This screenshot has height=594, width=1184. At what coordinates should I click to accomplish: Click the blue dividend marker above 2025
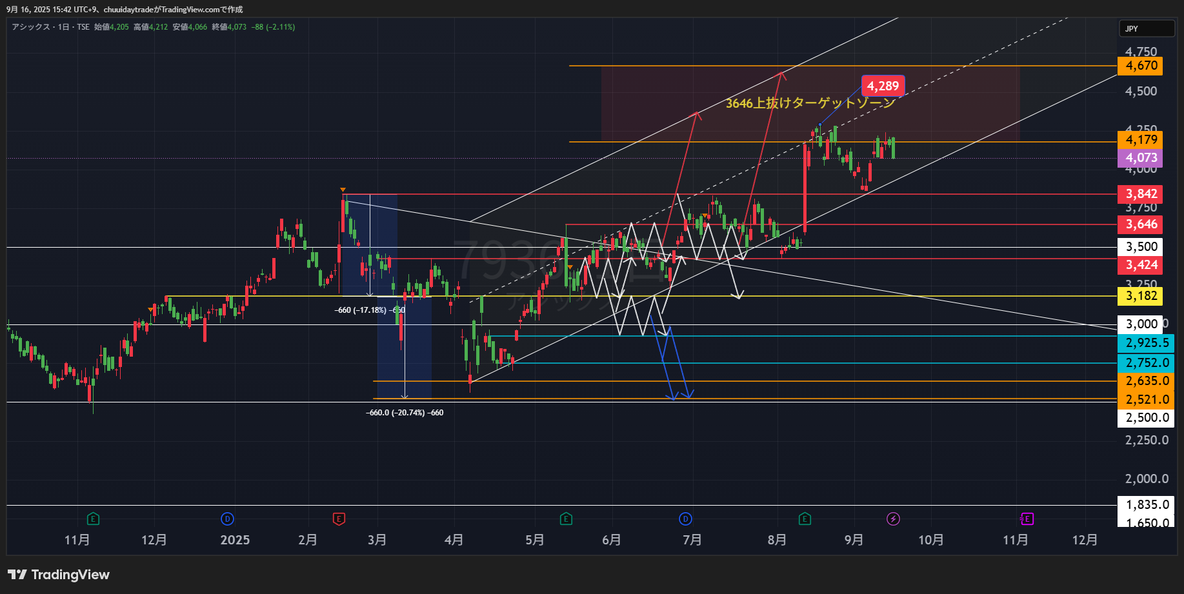click(227, 519)
